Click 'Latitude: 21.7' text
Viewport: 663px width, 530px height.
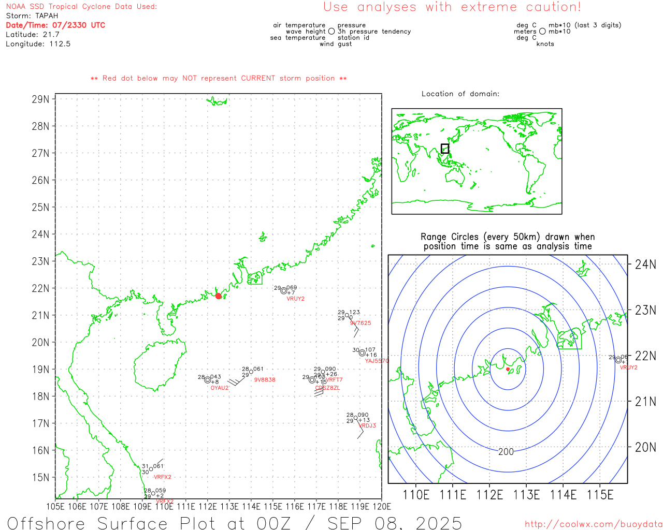click(33, 35)
